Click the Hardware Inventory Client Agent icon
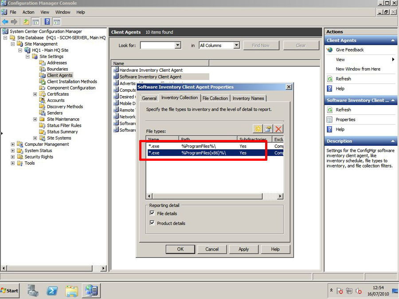This screenshot has width=399, height=299. click(116, 70)
